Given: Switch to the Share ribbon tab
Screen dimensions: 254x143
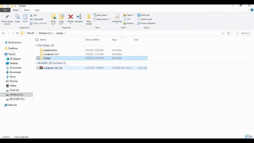Looking at the screenshot, I should 27,10.
